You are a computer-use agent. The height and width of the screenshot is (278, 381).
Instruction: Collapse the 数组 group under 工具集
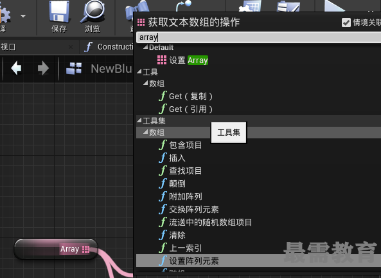tap(146, 132)
